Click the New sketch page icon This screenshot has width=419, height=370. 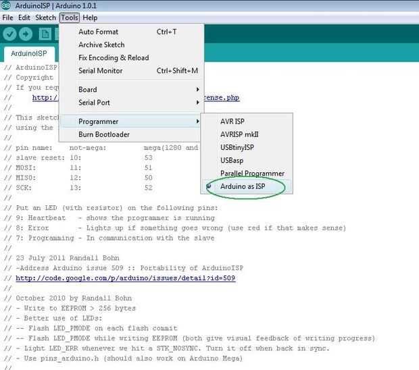pos(45,34)
